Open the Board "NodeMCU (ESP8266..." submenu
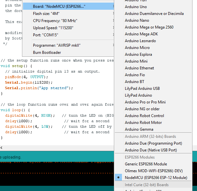 pyautogui.click(x=69, y=6)
